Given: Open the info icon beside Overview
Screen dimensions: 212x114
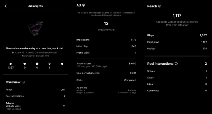Looking at the screenshot, I should click(x=23, y=82).
